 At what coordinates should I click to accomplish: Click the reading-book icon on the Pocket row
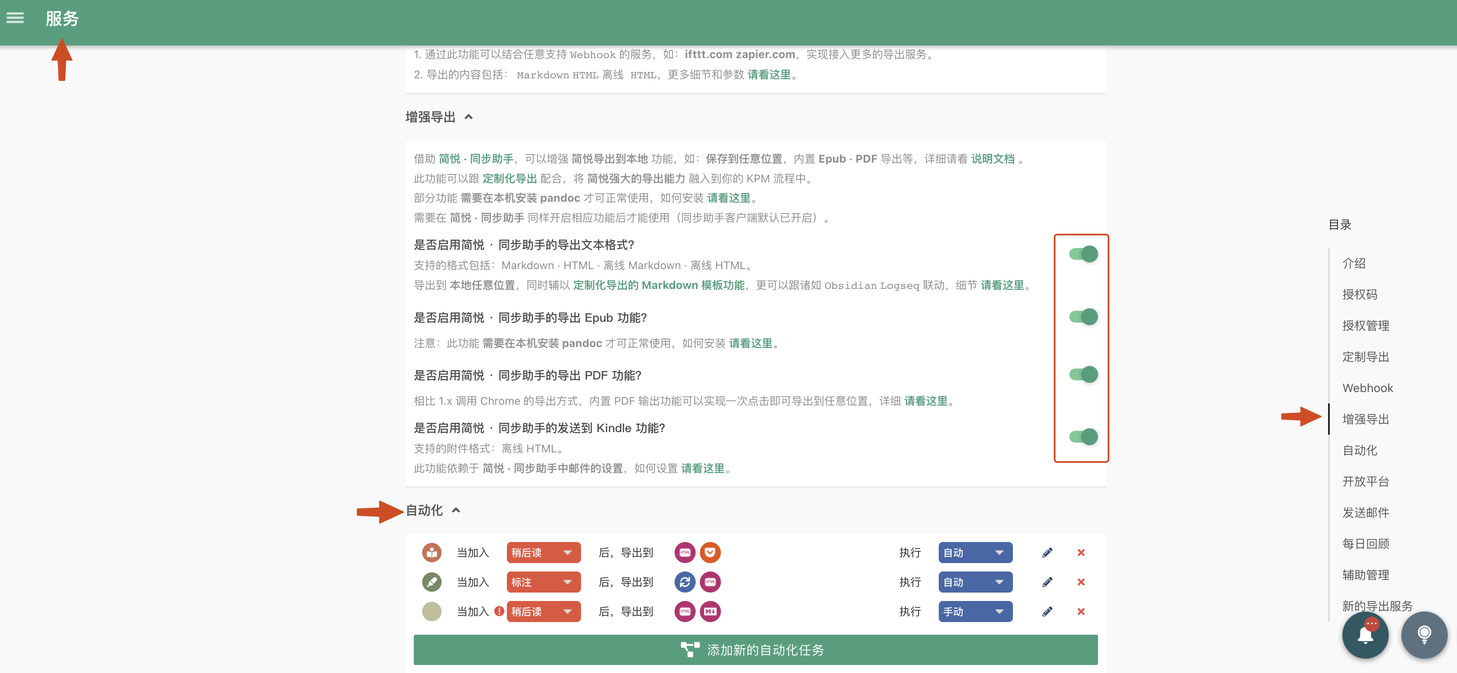[431, 553]
